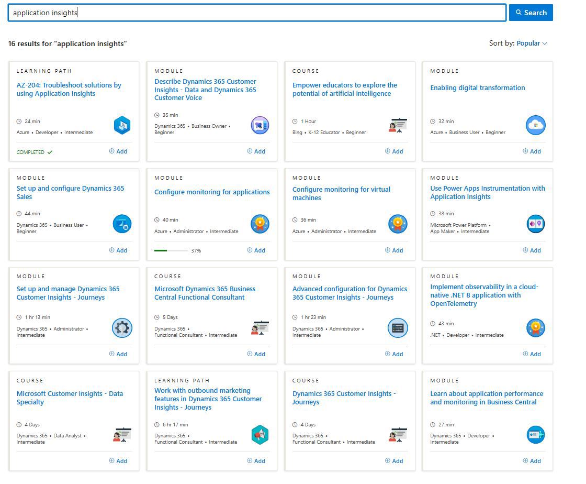Open Microsoft Dynamics 365 Business Central Functional Consultant
The image size is (586, 484).
205,293
